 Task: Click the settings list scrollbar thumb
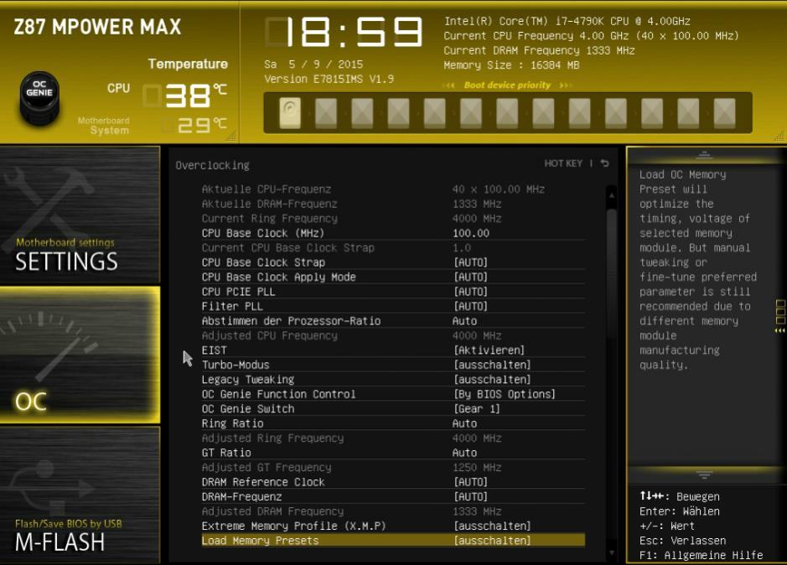pos(611,274)
